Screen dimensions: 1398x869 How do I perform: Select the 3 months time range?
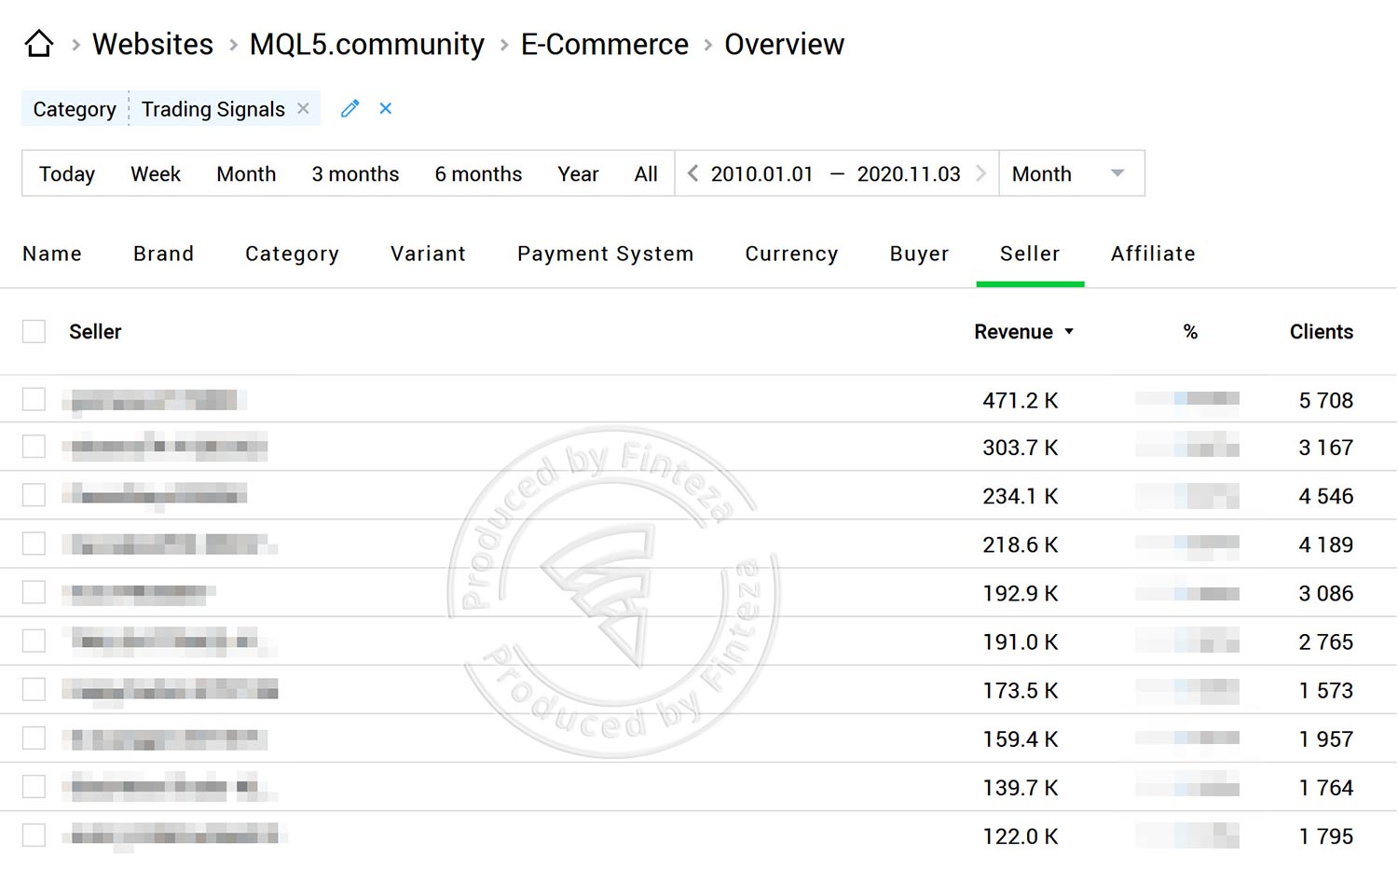click(x=355, y=174)
